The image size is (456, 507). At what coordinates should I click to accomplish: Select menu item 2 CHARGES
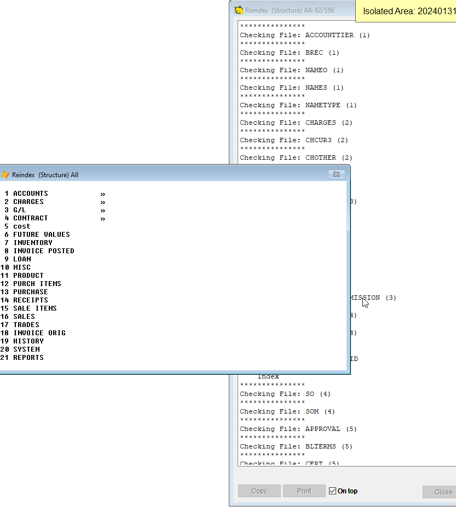click(24, 201)
